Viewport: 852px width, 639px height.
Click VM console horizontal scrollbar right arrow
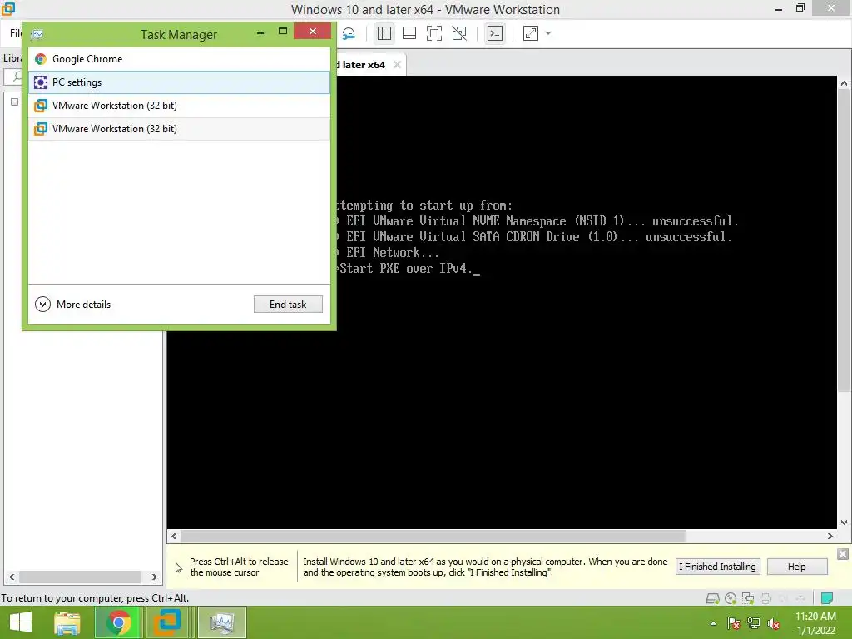830,537
